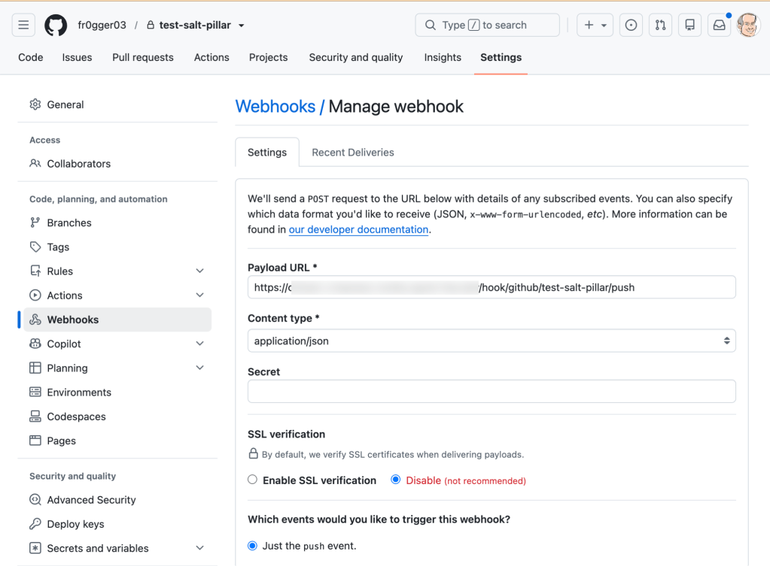Follow the developer documentation link
This screenshot has width=770, height=566.
tap(358, 229)
